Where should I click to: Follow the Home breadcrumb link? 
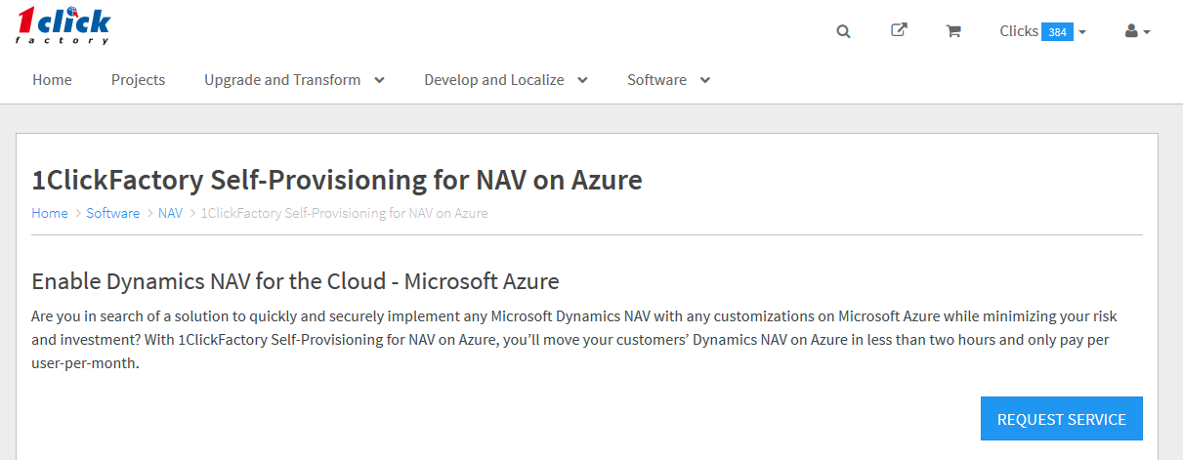(50, 213)
